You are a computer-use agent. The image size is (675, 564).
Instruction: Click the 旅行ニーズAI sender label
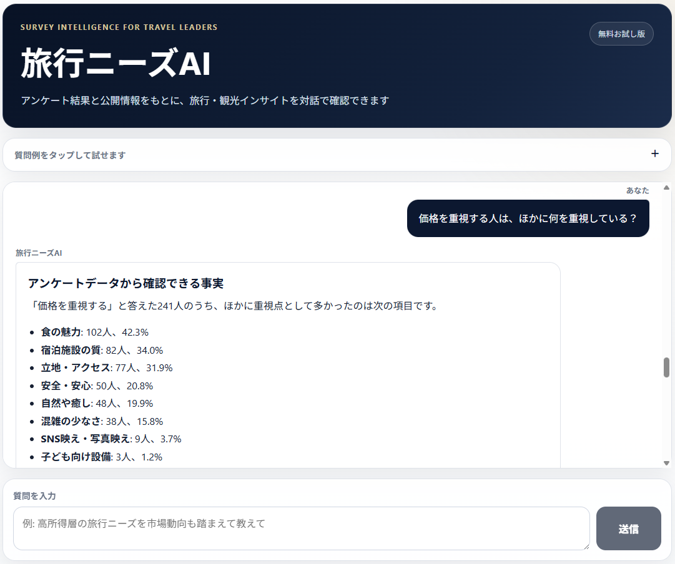[x=39, y=253]
